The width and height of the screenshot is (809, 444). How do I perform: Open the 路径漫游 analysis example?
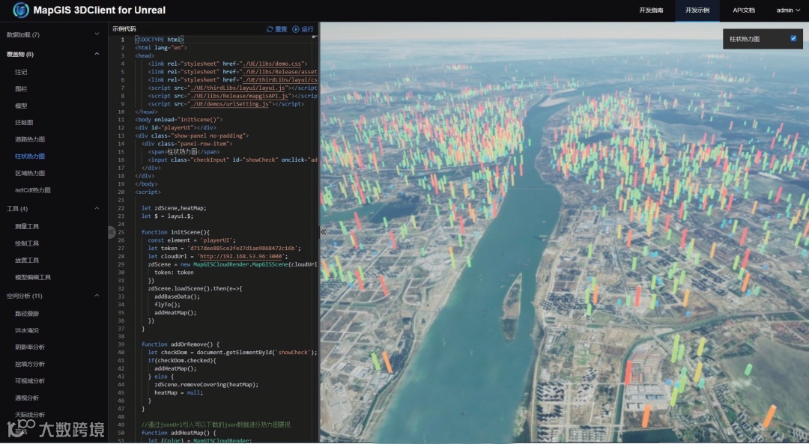27,314
